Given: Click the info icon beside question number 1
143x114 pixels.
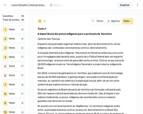Looking at the screenshot, I should [45, 21].
